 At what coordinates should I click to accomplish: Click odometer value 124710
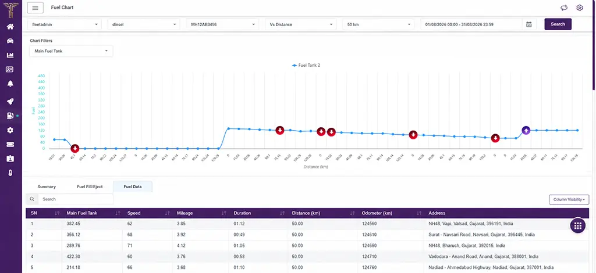(370, 256)
